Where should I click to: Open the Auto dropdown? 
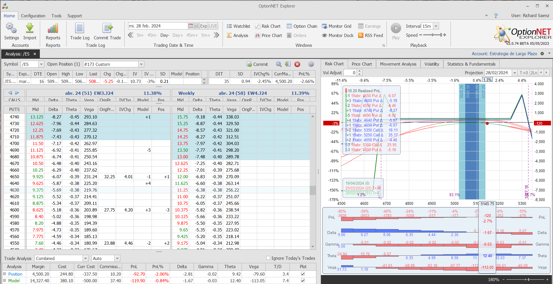click(117, 258)
